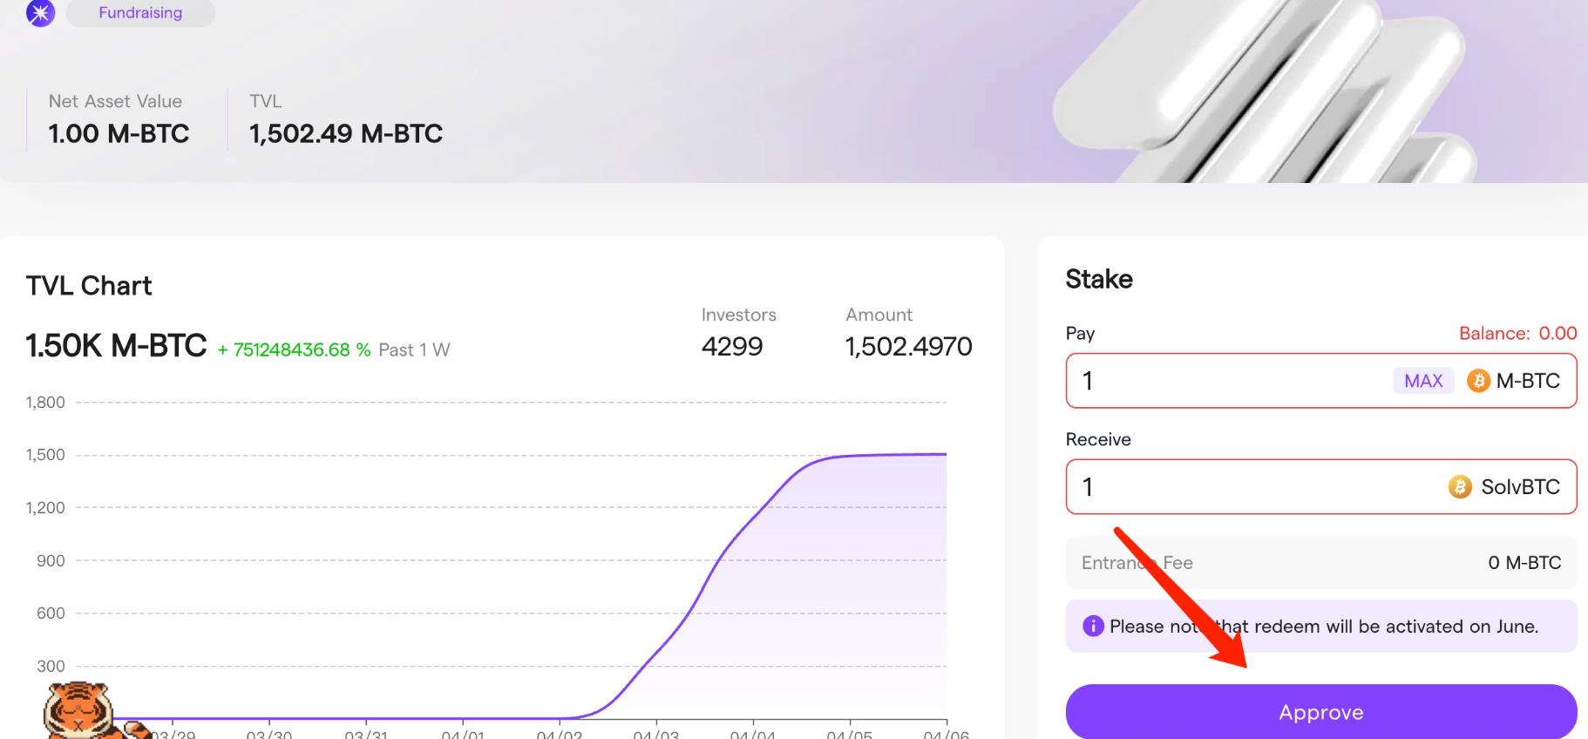The width and height of the screenshot is (1588, 739).
Task: Click the + 751248436.68 % change text
Action: [x=294, y=349]
